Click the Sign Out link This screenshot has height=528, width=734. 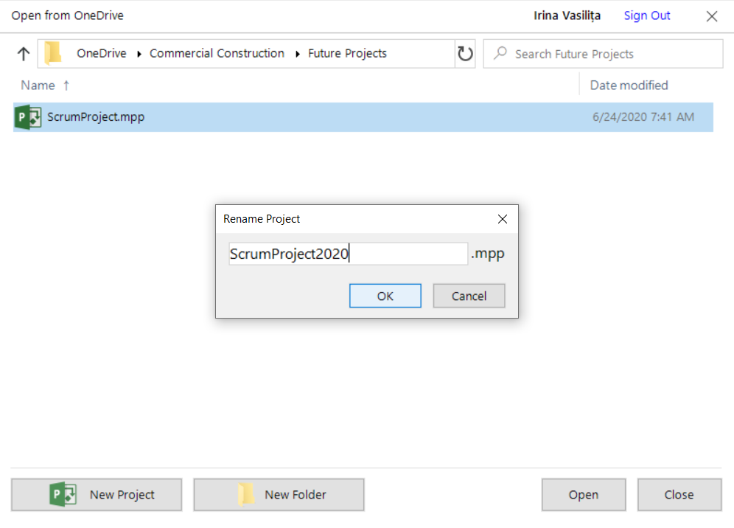[647, 15]
